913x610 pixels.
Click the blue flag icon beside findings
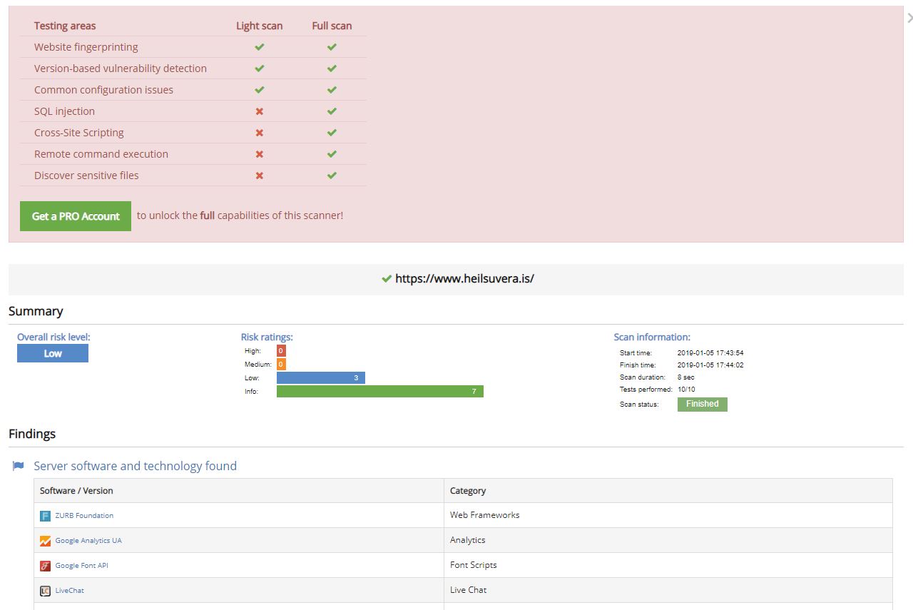(19, 466)
